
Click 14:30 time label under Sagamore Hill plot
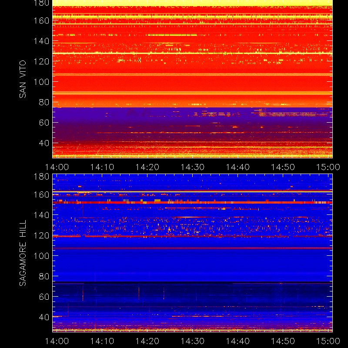click(x=192, y=341)
